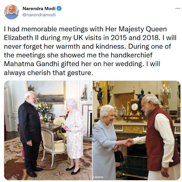Open the three-dot more options menu
The height and width of the screenshot is (182, 182).
(x=178, y=8)
